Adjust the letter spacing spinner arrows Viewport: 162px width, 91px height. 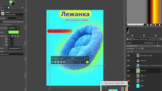13,45
